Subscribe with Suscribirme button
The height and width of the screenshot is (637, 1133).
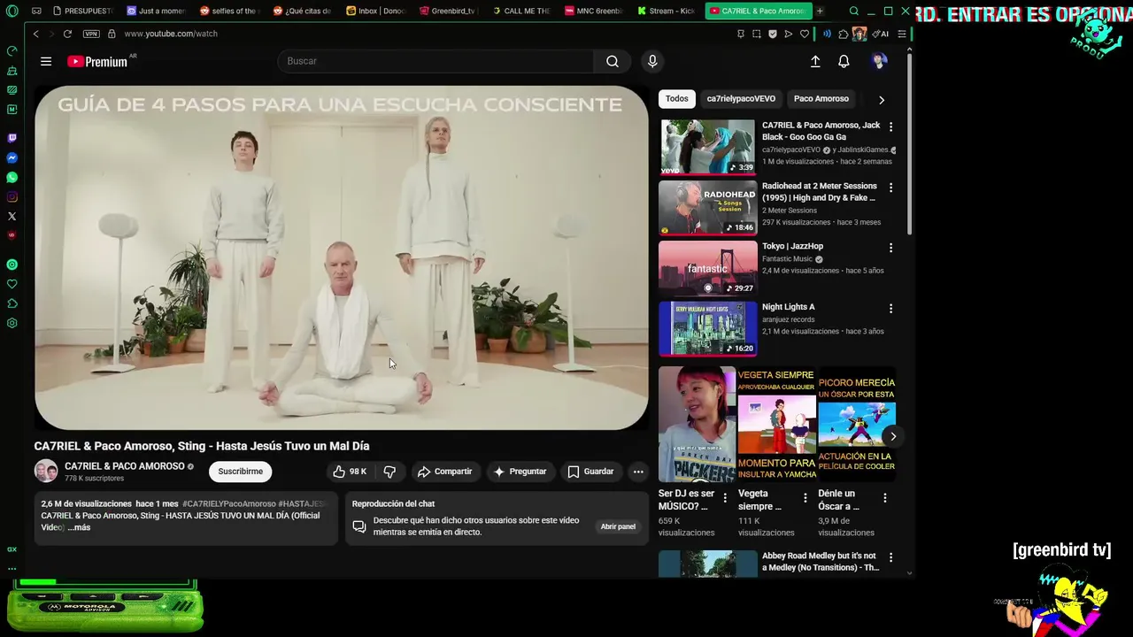(x=241, y=472)
